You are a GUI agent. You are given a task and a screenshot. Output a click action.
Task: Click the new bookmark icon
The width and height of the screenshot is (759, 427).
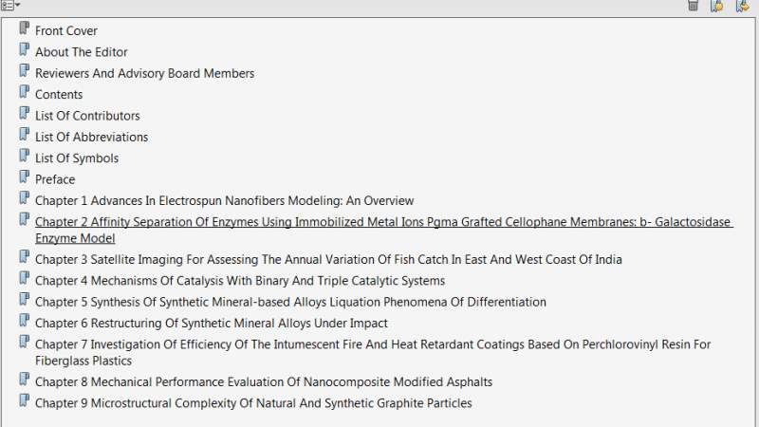tap(717, 6)
